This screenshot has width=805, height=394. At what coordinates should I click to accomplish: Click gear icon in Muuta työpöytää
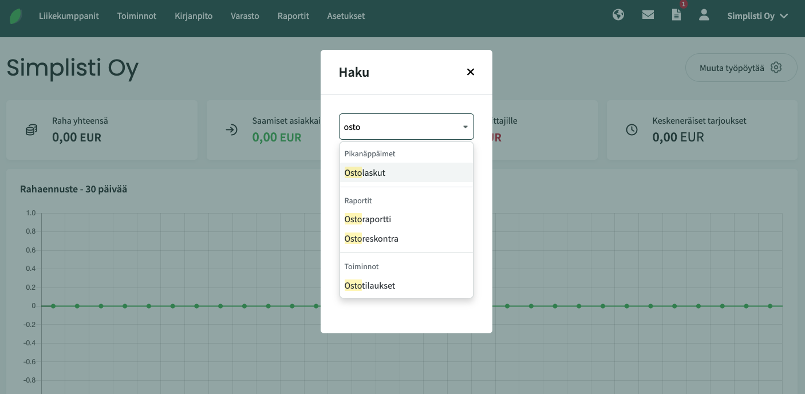(776, 68)
